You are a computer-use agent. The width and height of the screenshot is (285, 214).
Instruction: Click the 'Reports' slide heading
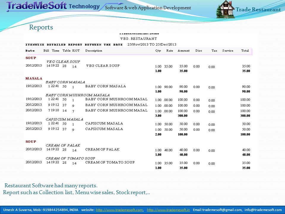click(41, 27)
